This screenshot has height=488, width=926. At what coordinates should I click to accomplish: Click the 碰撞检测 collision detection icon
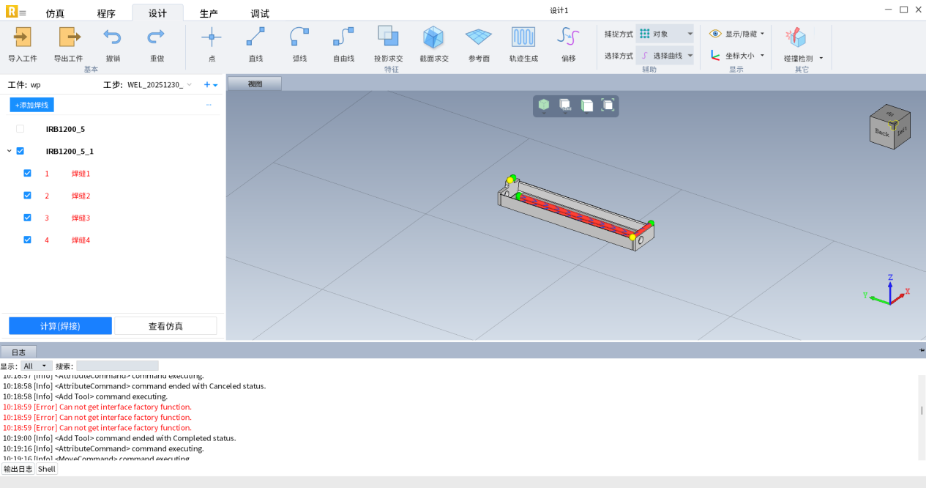(x=795, y=37)
